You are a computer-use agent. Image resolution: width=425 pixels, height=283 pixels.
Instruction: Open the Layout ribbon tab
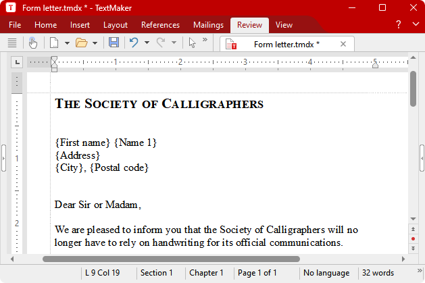(115, 25)
